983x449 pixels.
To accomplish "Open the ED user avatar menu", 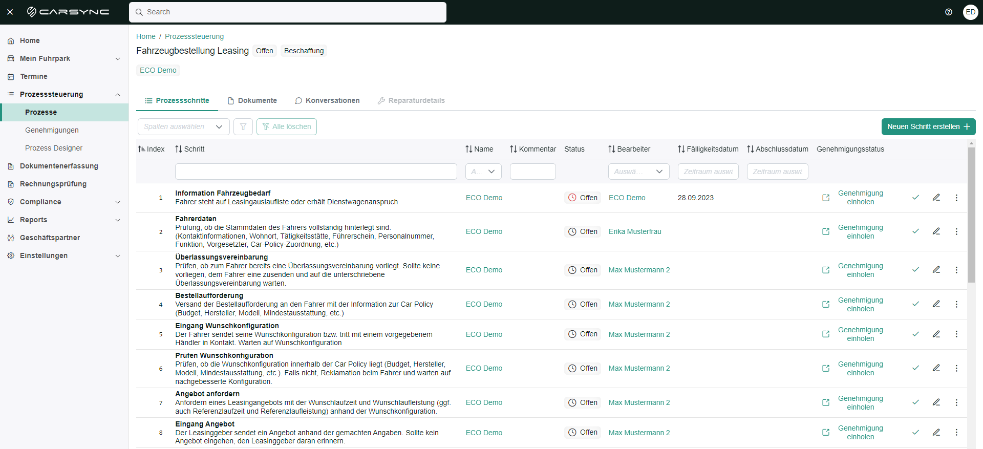I will point(970,12).
